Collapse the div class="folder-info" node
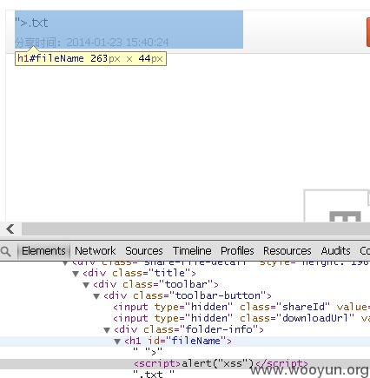The width and height of the screenshot is (370, 378). pos(107,330)
